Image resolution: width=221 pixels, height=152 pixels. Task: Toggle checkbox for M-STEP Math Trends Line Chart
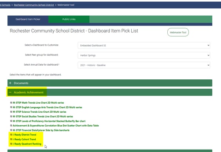[11, 103]
